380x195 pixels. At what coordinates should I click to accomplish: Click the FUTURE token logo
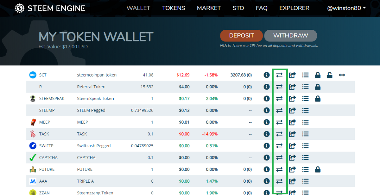(x=33, y=169)
